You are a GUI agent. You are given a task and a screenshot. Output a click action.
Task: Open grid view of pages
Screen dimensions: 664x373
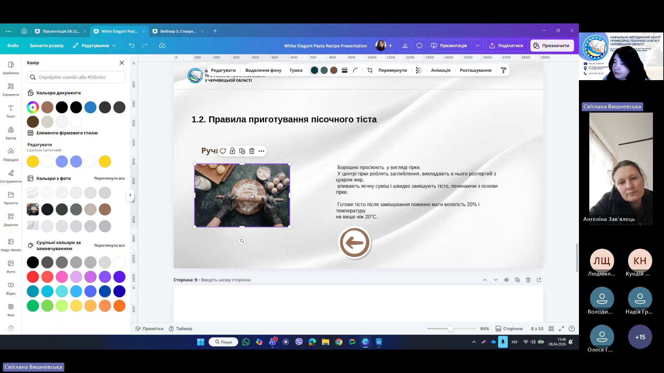click(551, 329)
